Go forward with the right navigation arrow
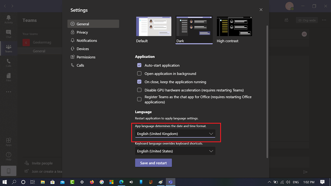Viewport: 331px width, 186px height. [12, 6]
